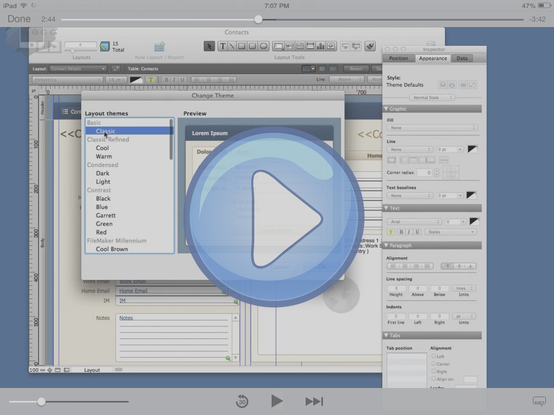Select the arrow selection tool in Layout Tools
554x415 pixels.
pos(209,46)
